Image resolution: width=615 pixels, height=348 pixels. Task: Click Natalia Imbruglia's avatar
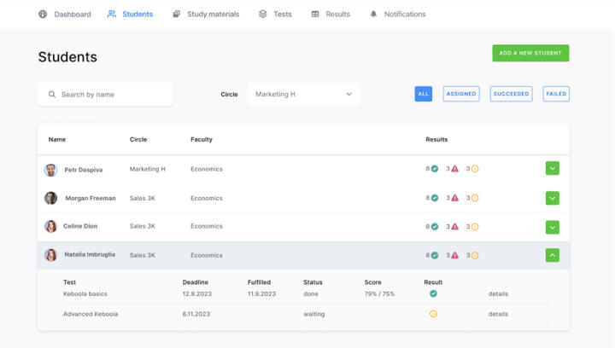pos(51,255)
